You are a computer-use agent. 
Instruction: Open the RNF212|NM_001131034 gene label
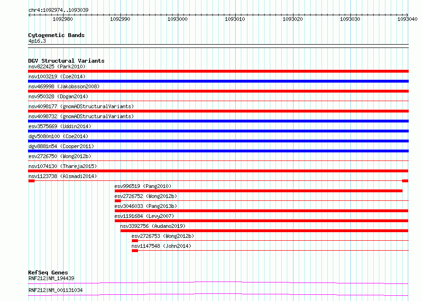[55, 290]
